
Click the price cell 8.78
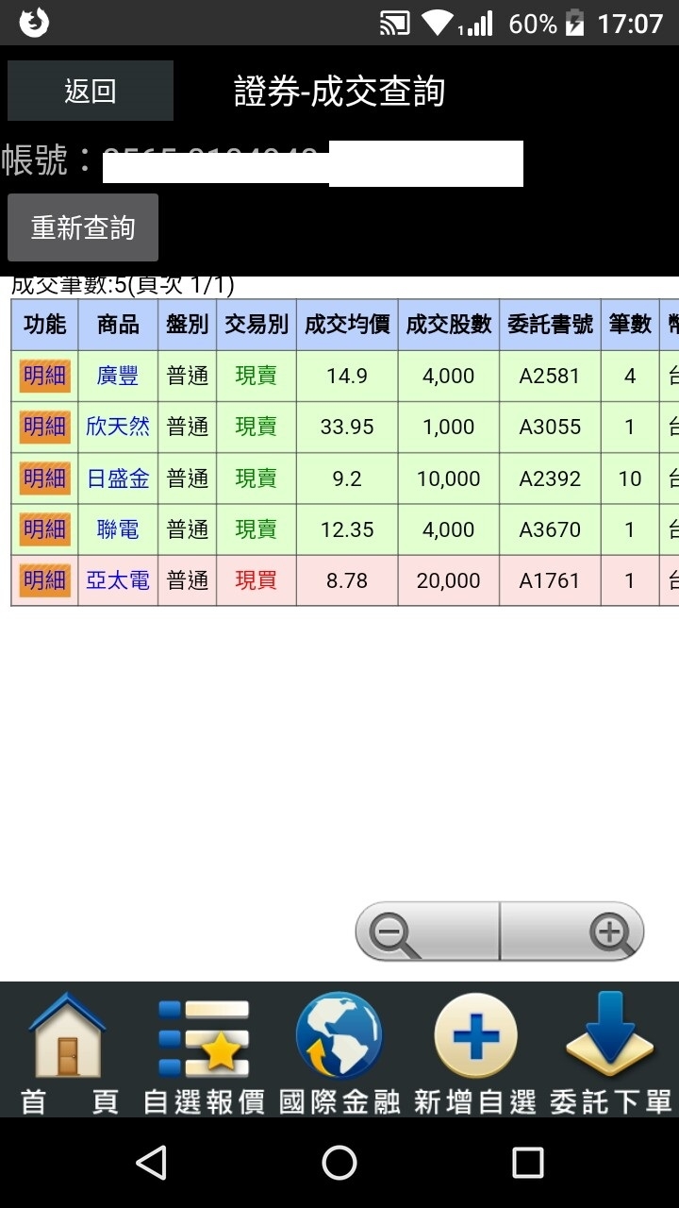point(347,579)
